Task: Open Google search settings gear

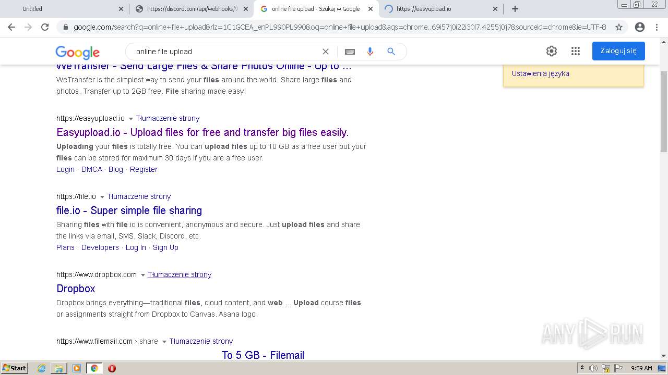Action: (x=552, y=51)
